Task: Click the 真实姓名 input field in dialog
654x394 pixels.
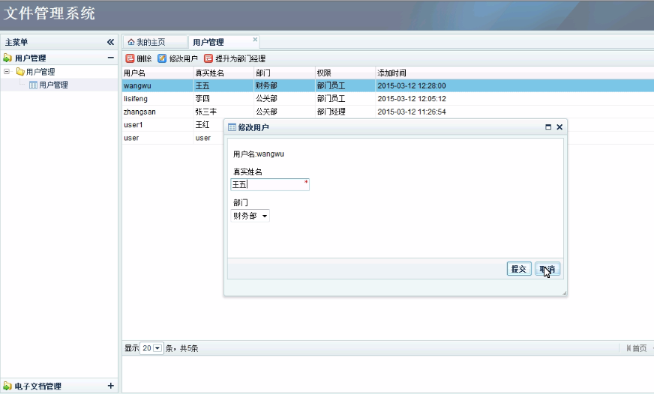Action: (270, 184)
